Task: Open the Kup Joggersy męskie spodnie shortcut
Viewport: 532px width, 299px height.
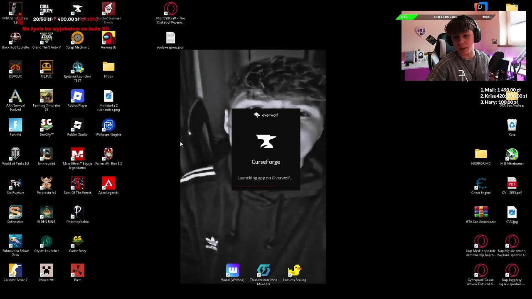Action: 512,275
